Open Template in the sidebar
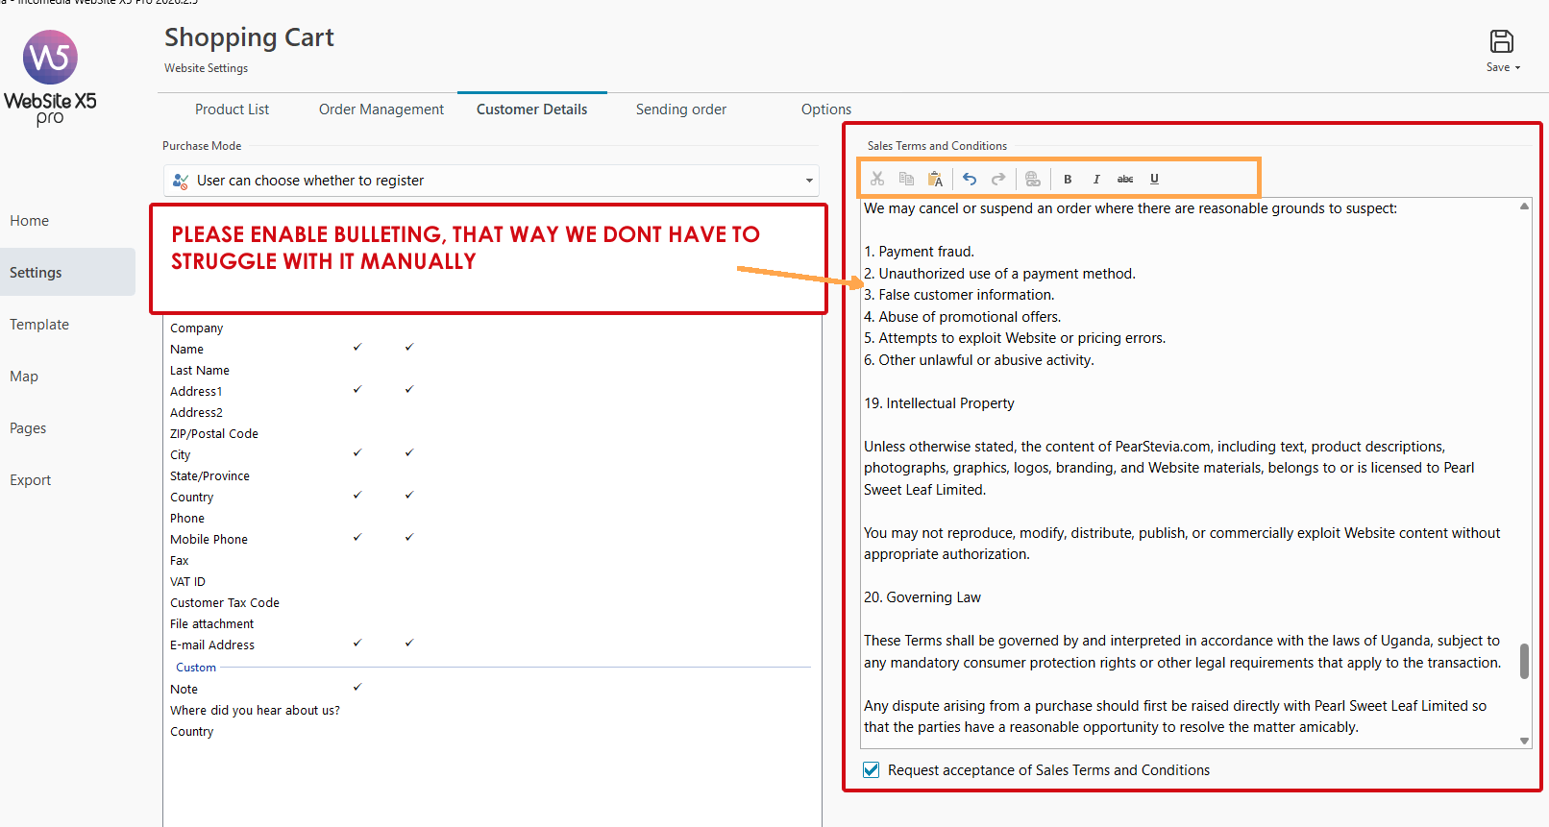The image size is (1549, 827). click(x=39, y=325)
